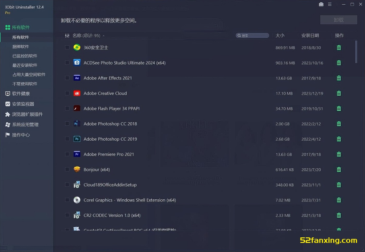
Task: Show 占用大量空间软件 list
Action: tap(29, 75)
